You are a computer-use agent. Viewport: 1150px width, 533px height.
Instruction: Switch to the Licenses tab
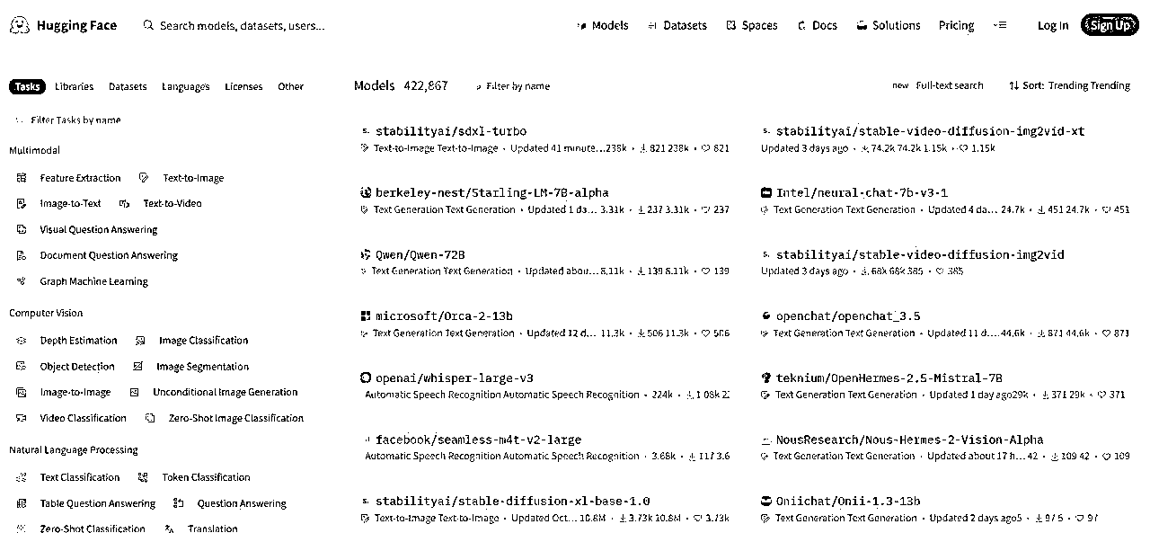click(243, 86)
